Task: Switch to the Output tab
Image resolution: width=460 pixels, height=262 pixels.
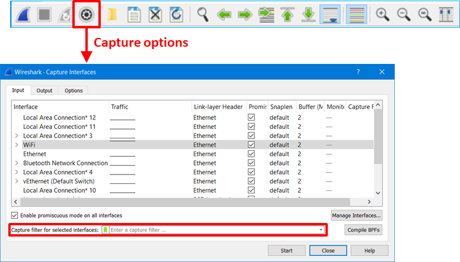Action: pos(44,90)
